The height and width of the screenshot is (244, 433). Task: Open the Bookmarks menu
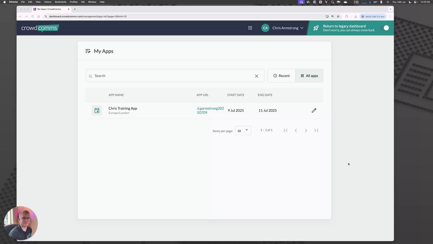click(61, 2)
